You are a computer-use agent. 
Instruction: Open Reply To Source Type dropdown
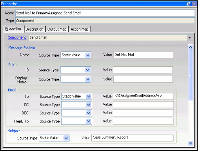(x=89, y=121)
